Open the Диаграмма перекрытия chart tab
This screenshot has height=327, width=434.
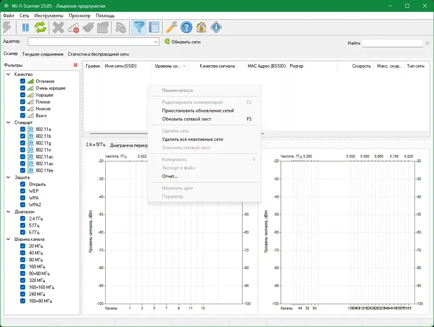tap(129, 145)
